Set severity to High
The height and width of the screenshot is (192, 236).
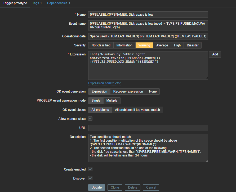point(177,45)
